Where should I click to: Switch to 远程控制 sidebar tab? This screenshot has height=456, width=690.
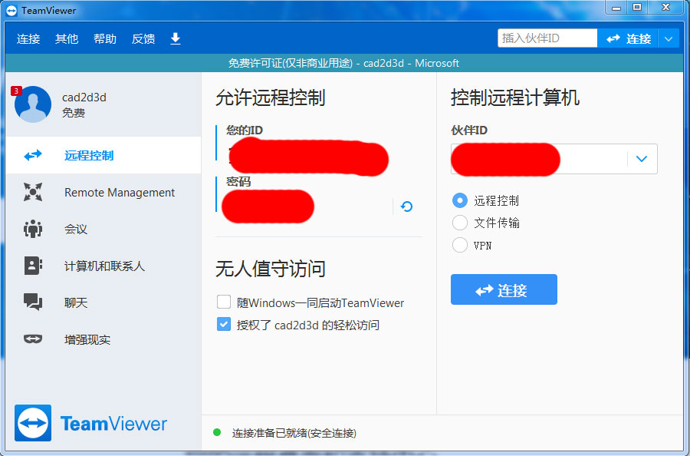103,155
